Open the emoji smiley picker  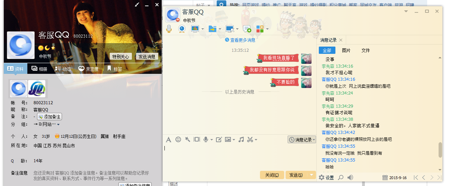click(x=178, y=139)
